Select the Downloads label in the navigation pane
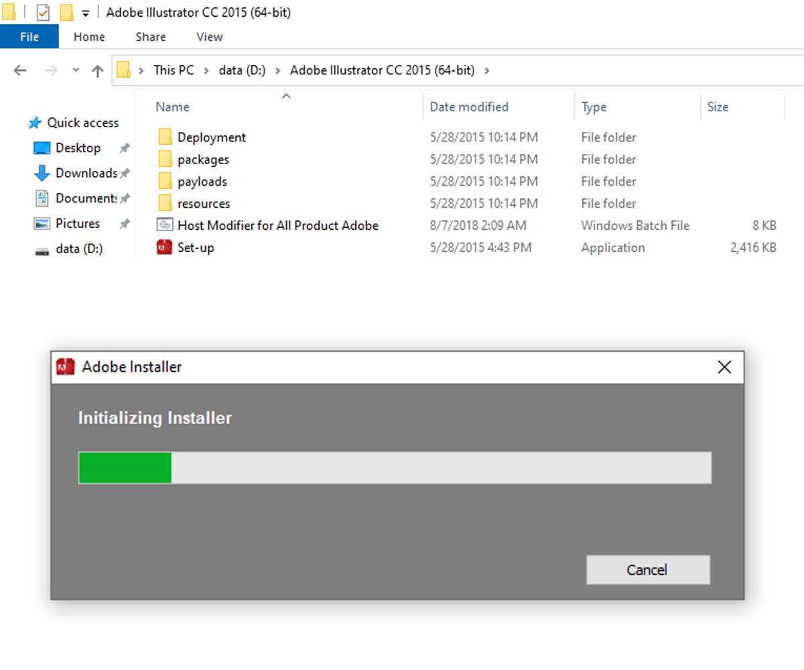 point(86,173)
